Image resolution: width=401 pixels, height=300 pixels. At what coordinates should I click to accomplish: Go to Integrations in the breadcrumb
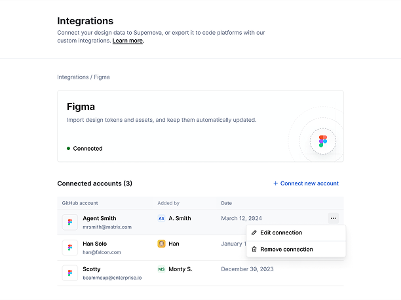click(73, 77)
